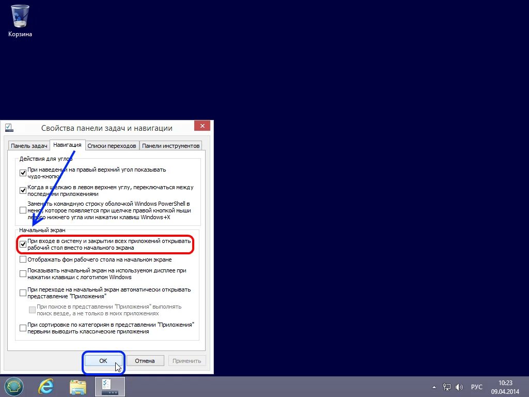Open the Списки переходов tab
This screenshot has width=529, height=397.
[112, 146]
